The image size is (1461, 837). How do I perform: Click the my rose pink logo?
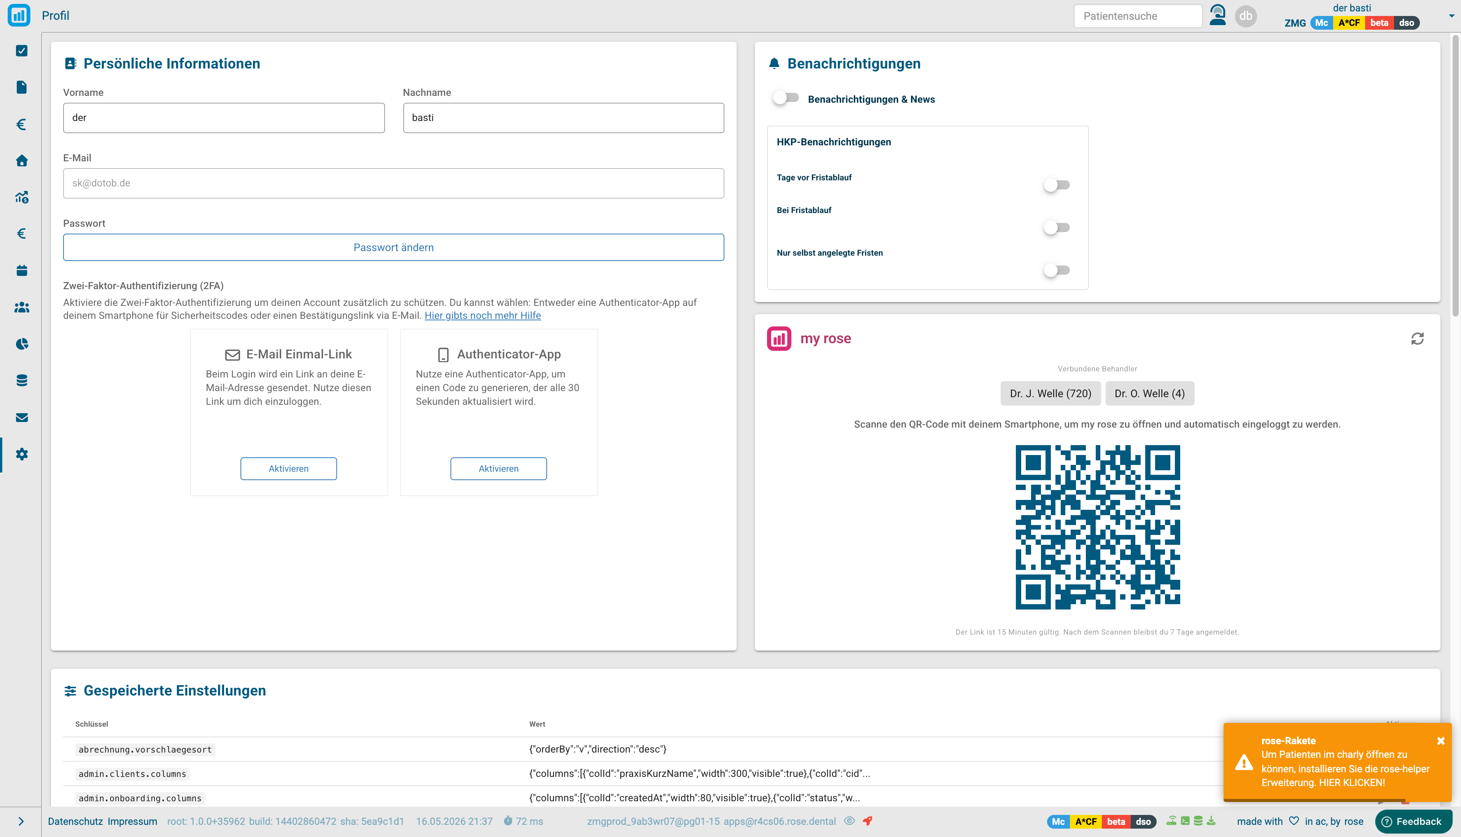[779, 339]
